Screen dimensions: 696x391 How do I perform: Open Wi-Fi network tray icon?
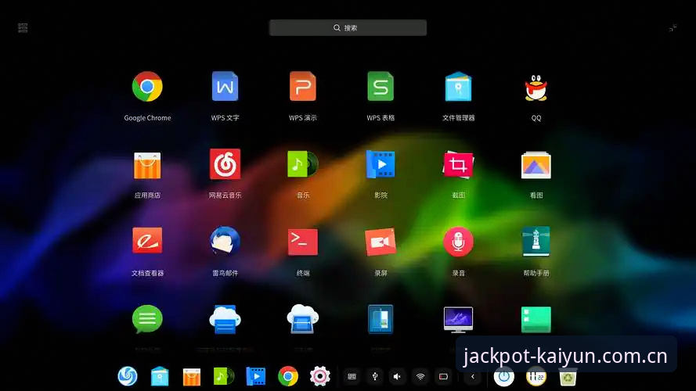tap(420, 376)
